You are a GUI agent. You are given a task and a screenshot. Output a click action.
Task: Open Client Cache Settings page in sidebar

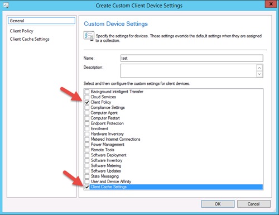[x=30, y=39]
